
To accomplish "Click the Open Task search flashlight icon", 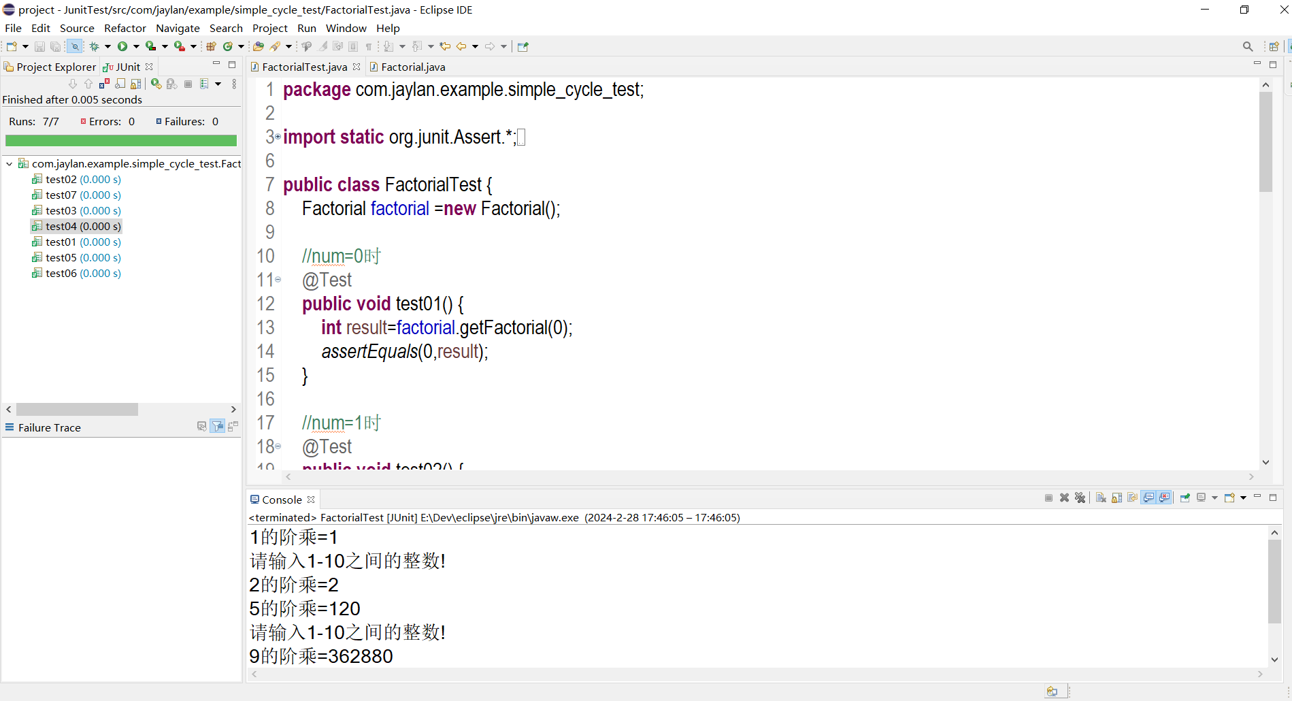I will click(275, 46).
